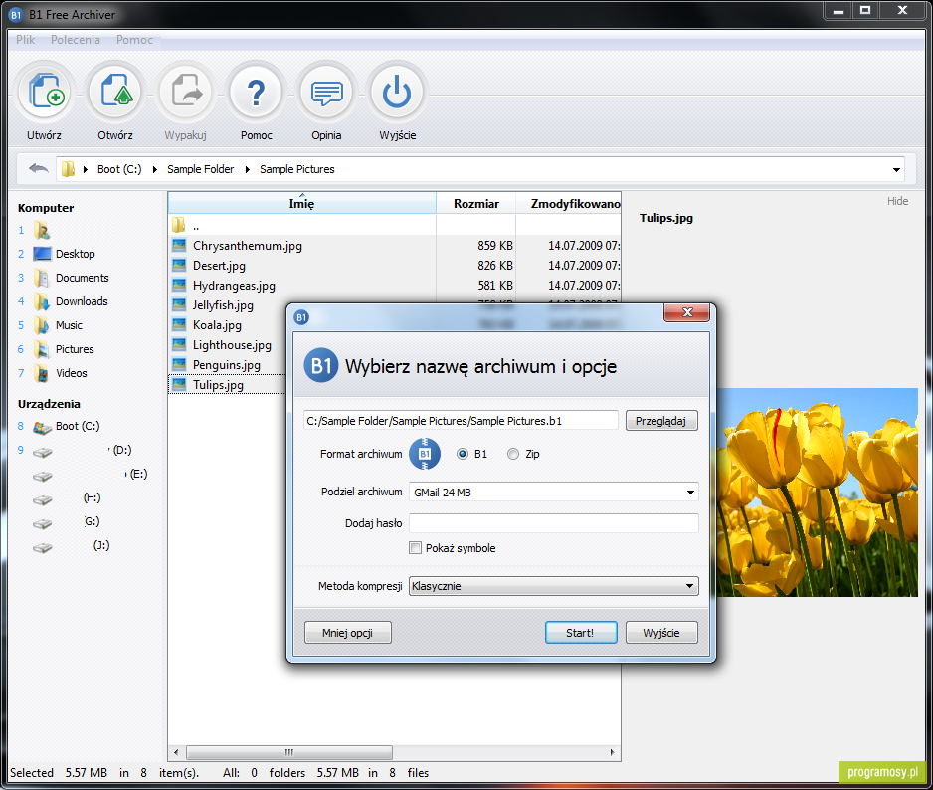
Task: Sort by the Zmodyfikowano column header
Action: click(x=569, y=204)
